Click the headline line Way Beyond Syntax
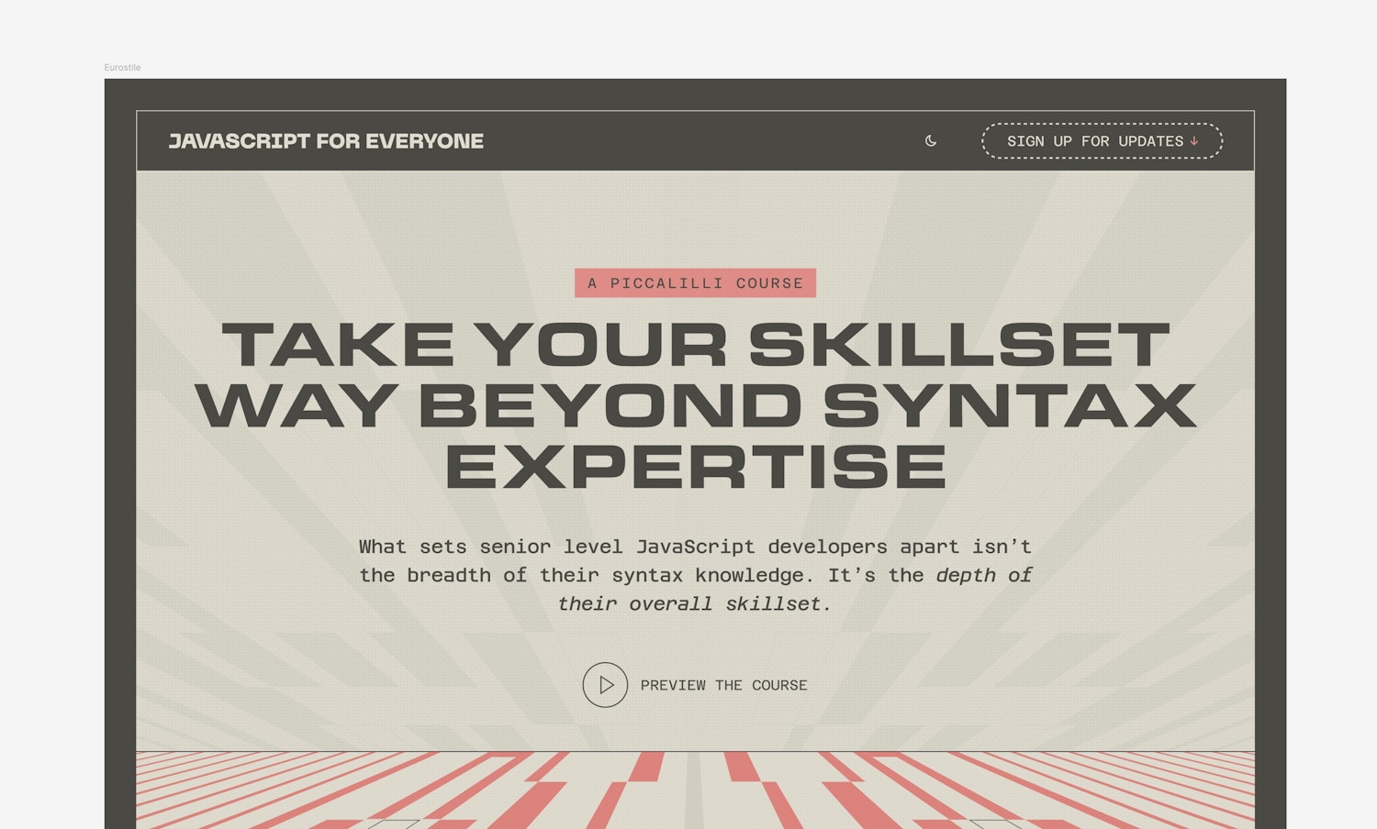The width and height of the screenshot is (1377, 829). [695, 406]
